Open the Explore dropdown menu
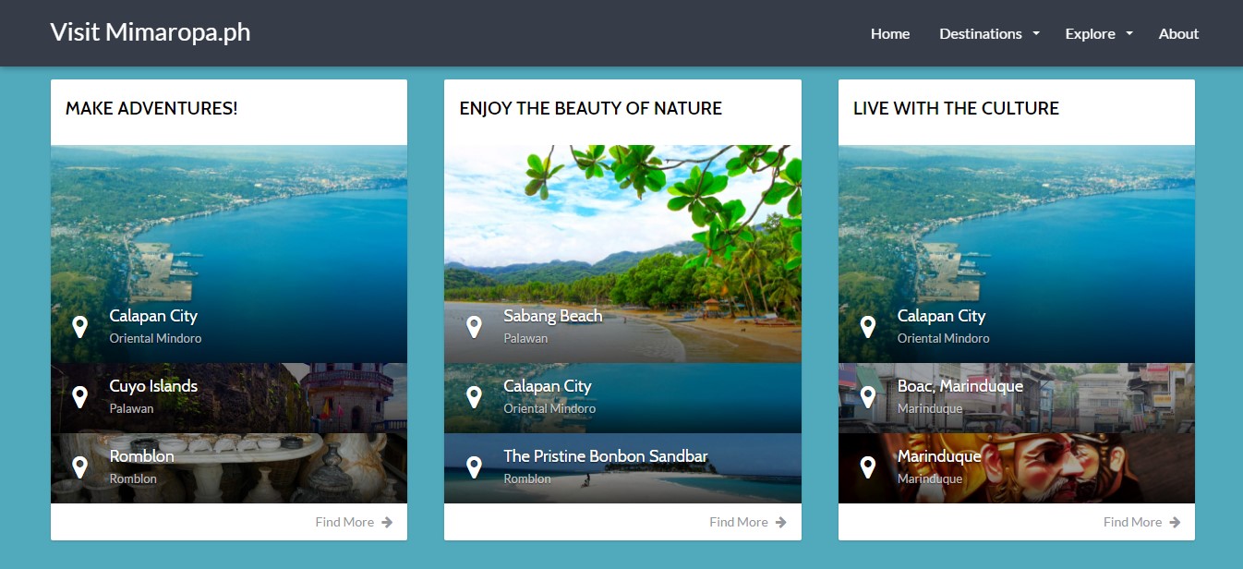1243x569 pixels. coord(1091,33)
